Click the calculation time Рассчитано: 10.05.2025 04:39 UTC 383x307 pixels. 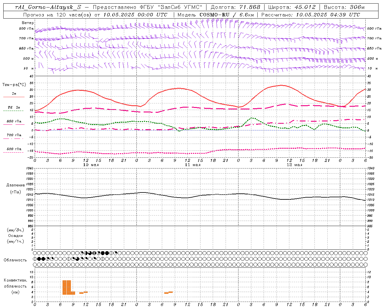click(x=311, y=15)
